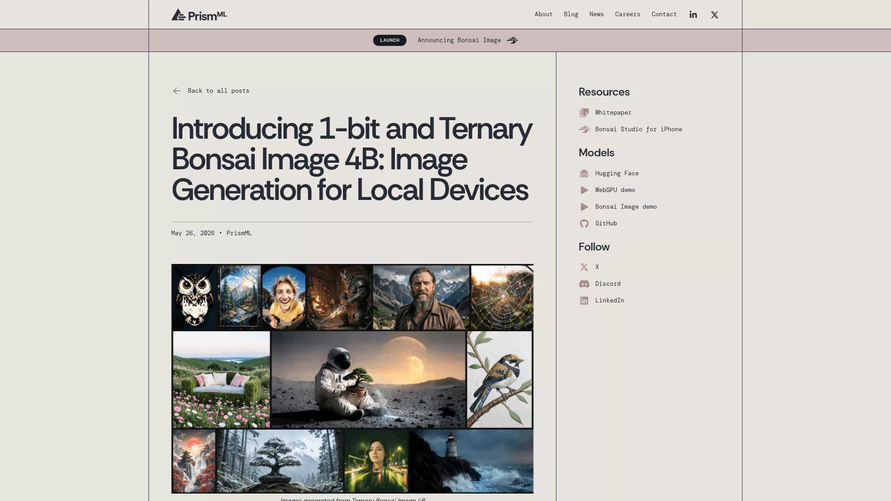Click the WebGPU demo play icon
891x501 pixels.
[584, 190]
